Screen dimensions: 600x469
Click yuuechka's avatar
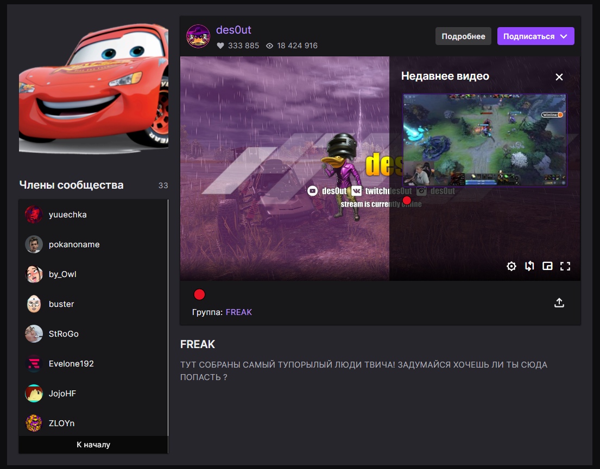click(34, 214)
